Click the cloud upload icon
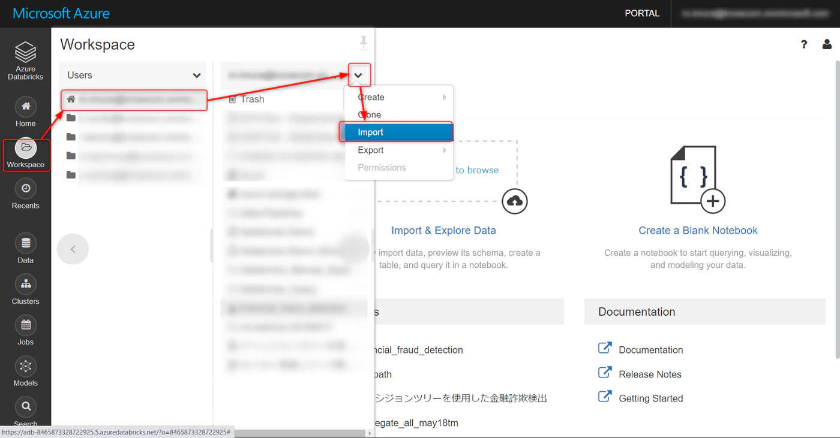 tap(515, 201)
